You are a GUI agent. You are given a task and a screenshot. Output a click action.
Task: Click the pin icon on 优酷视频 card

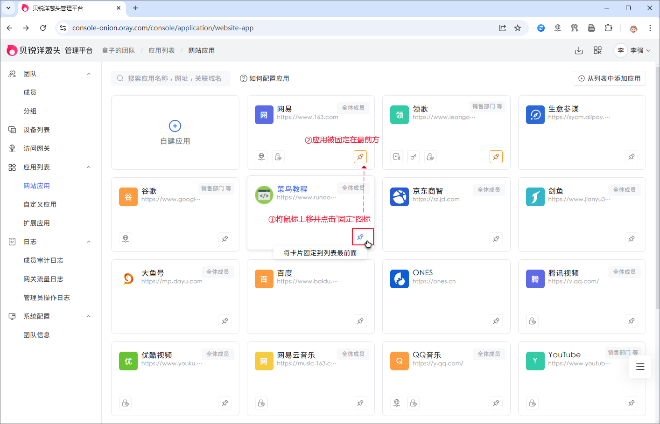click(x=225, y=403)
